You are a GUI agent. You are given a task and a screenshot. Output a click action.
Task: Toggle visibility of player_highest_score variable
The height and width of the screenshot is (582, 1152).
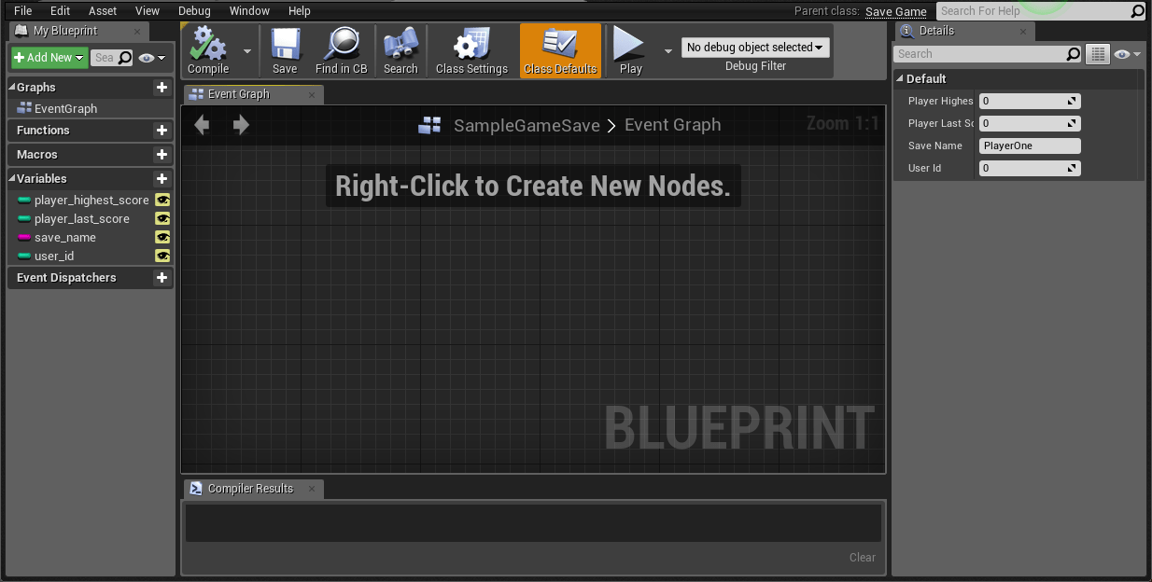click(162, 200)
